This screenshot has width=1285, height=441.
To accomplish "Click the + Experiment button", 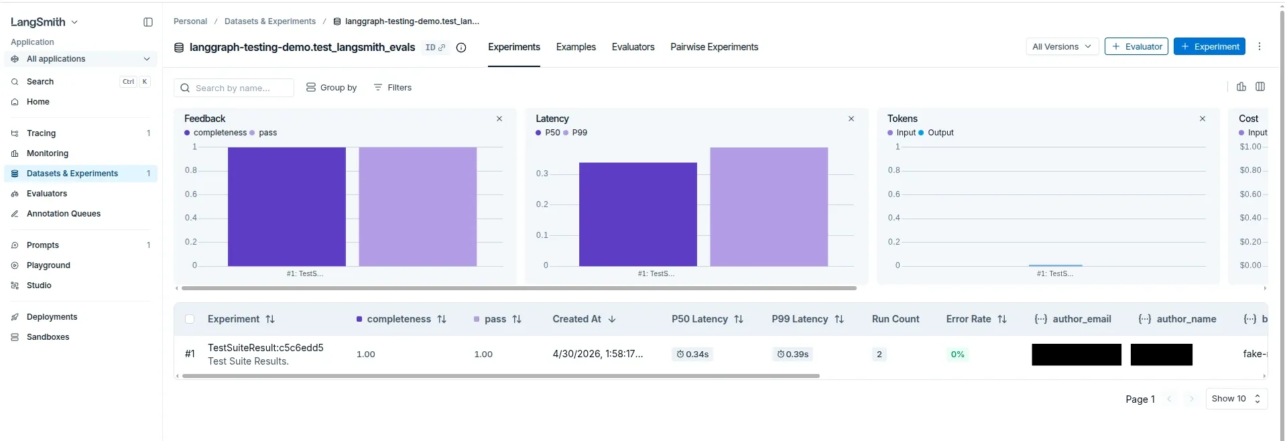I will pos(1209,46).
